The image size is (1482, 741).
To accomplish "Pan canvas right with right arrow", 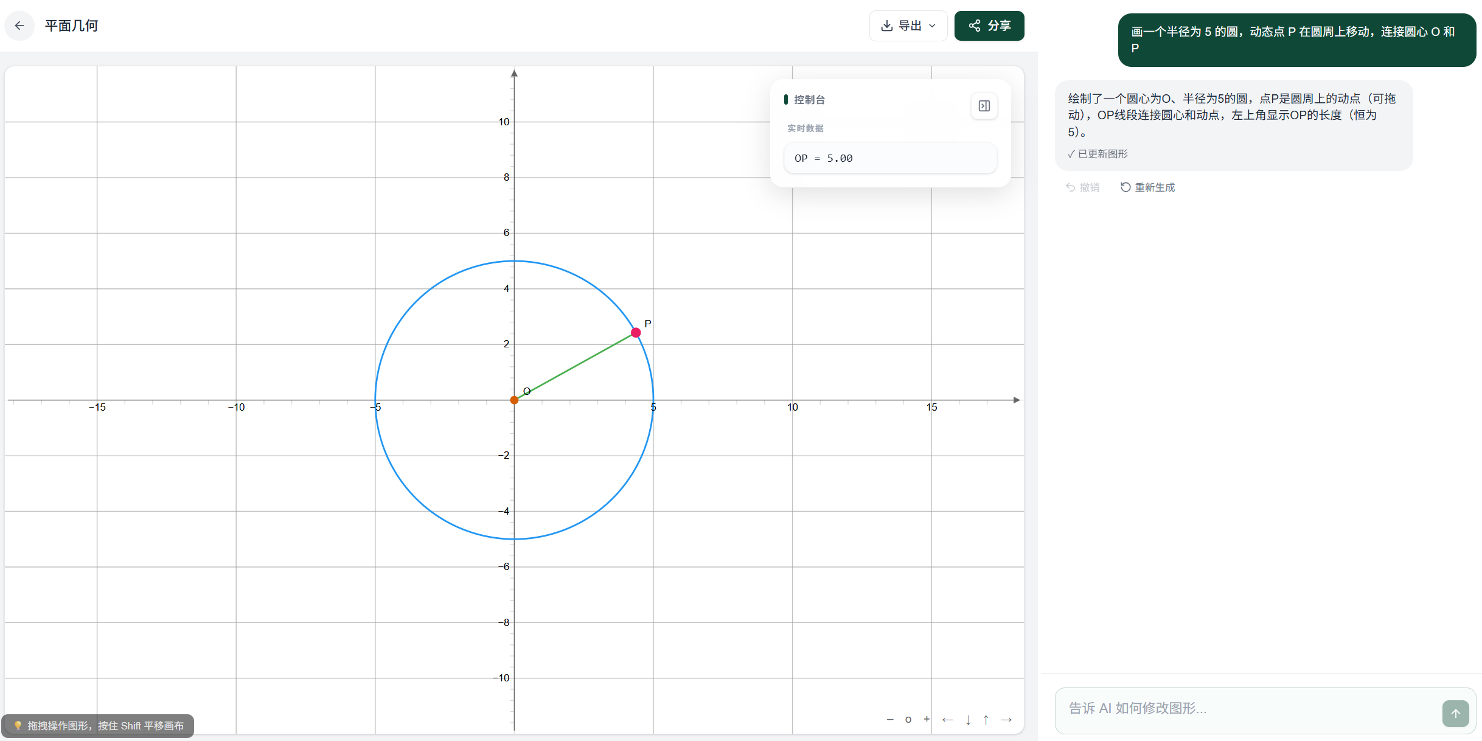I will pos(1006,720).
